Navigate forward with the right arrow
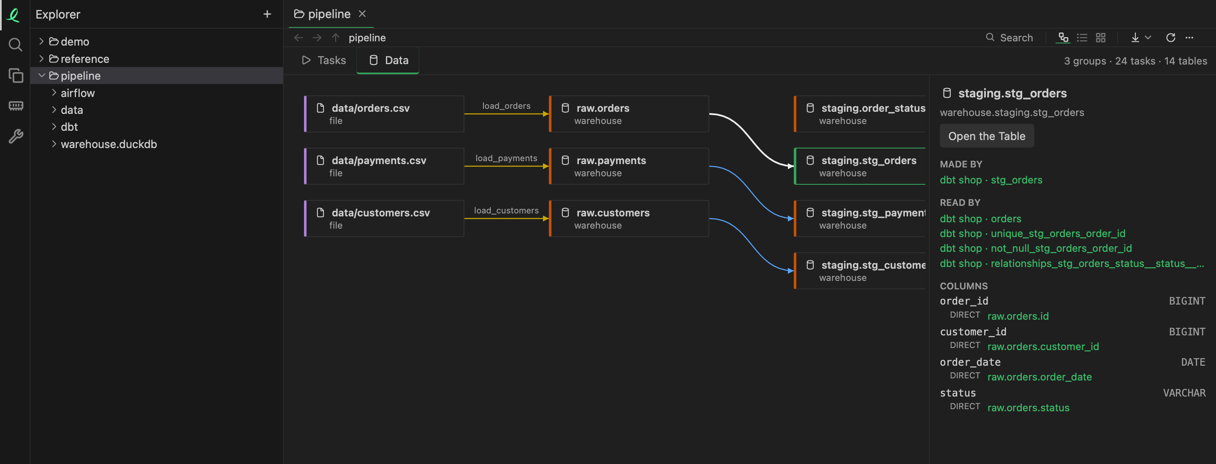Viewport: 1216px width, 464px height. pos(317,38)
